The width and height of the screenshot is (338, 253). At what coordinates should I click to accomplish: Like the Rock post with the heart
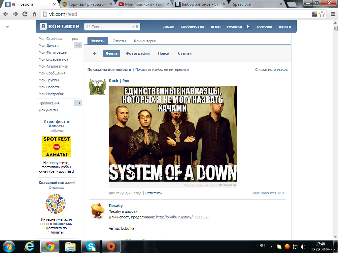[279, 193]
